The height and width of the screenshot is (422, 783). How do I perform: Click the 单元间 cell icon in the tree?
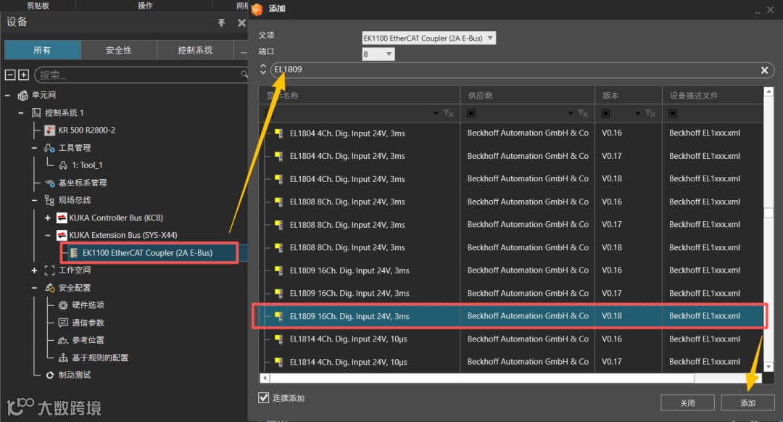[22, 95]
